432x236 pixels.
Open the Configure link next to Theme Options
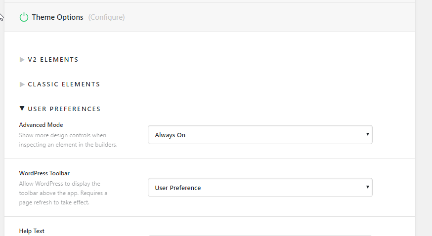pyautogui.click(x=106, y=17)
